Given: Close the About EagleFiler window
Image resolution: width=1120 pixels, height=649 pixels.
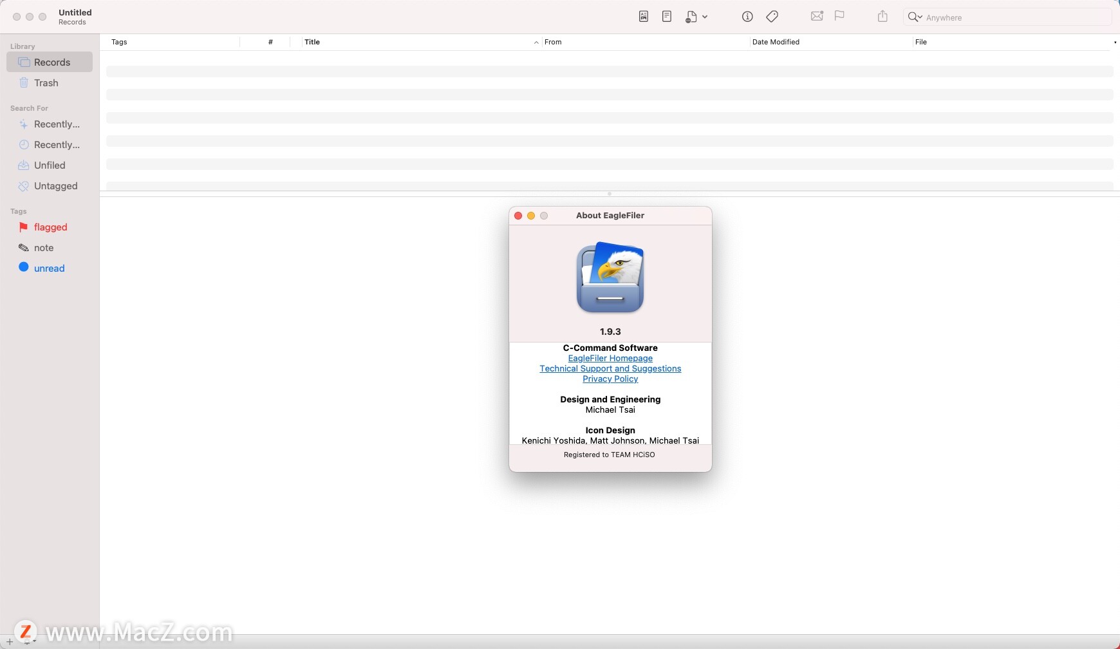Looking at the screenshot, I should tap(518, 216).
